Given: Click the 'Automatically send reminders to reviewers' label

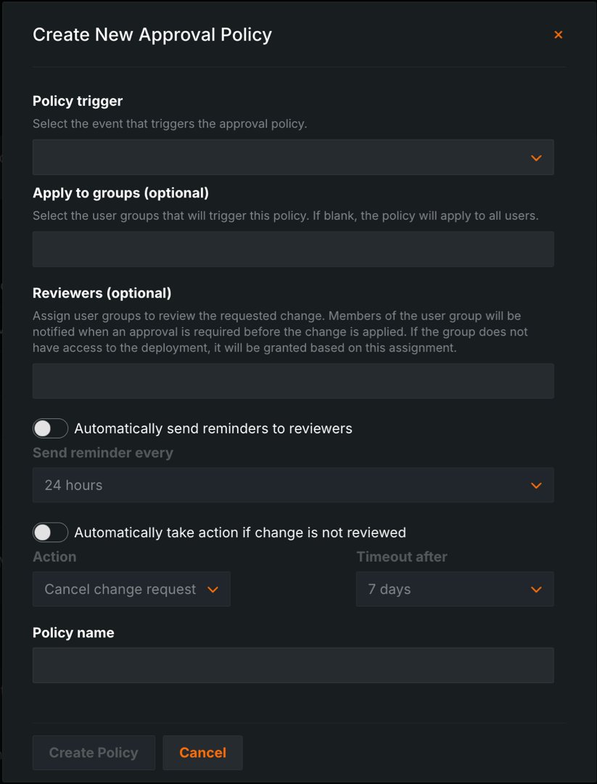Looking at the screenshot, I should point(213,428).
